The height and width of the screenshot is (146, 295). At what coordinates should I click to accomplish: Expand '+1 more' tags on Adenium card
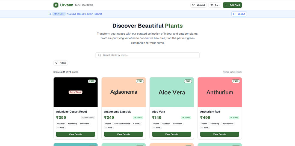[x=61, y=128]
